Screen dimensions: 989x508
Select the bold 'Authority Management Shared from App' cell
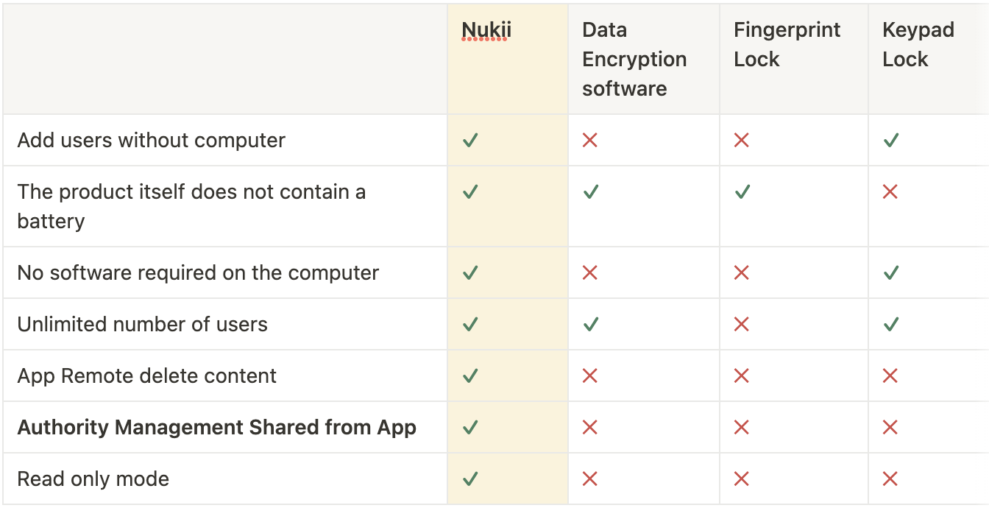click(x=217, y=427)
